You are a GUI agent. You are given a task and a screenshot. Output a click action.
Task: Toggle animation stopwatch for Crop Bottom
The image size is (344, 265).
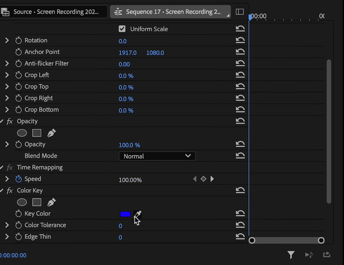19,110
